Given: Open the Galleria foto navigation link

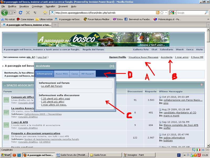Looking at the screenshot, I should point(141,50).
